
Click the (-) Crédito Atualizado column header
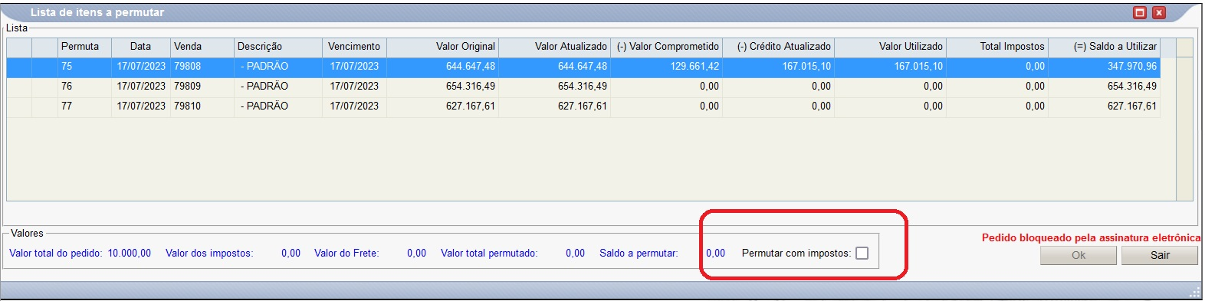pyautogui.click(x=778, y=47)
